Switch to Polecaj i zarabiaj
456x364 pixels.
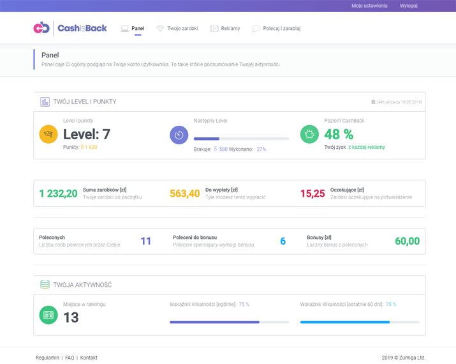[276, 29]
